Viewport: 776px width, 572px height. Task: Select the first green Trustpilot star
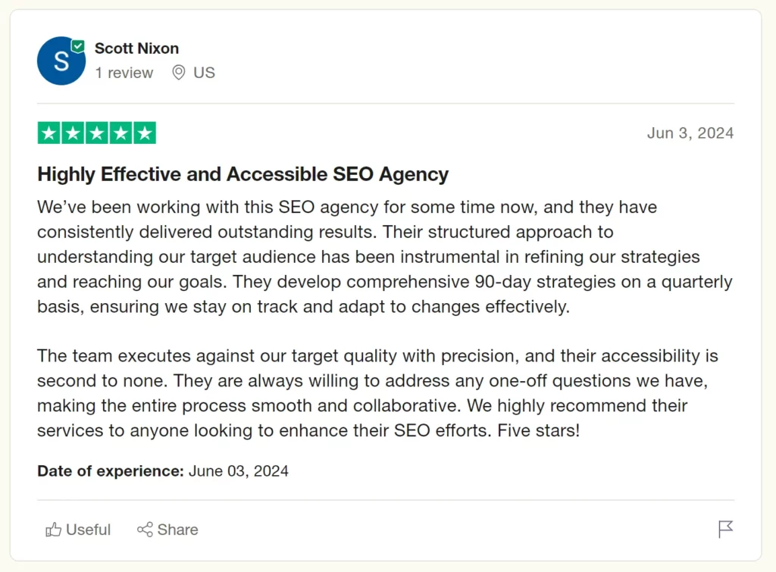(x=48, y=133)
